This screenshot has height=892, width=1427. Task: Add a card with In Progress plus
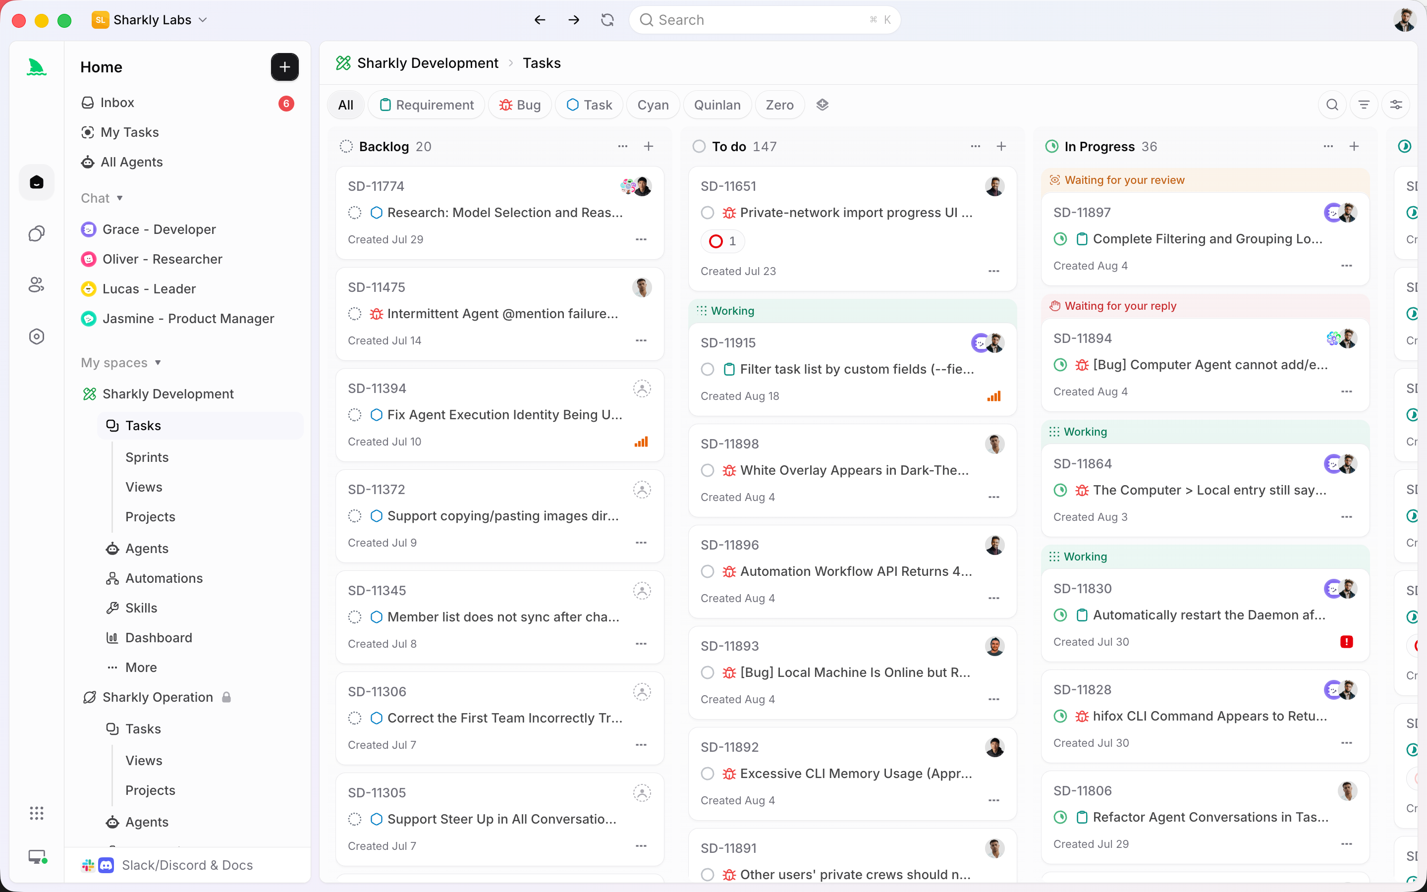click(1355, 146)
